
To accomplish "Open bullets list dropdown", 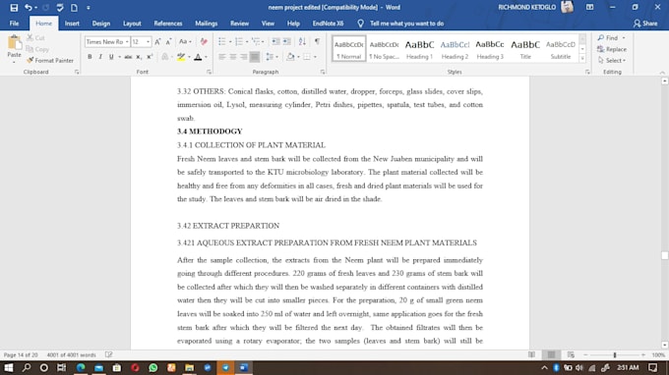I will tap(230, 41).
